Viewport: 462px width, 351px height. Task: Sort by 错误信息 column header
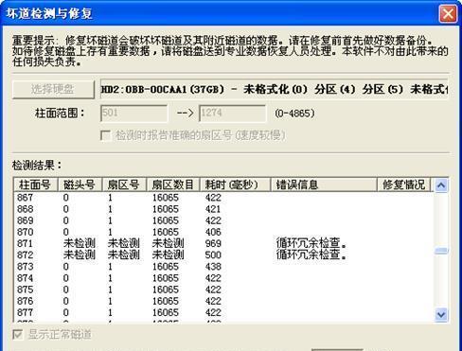324,184
